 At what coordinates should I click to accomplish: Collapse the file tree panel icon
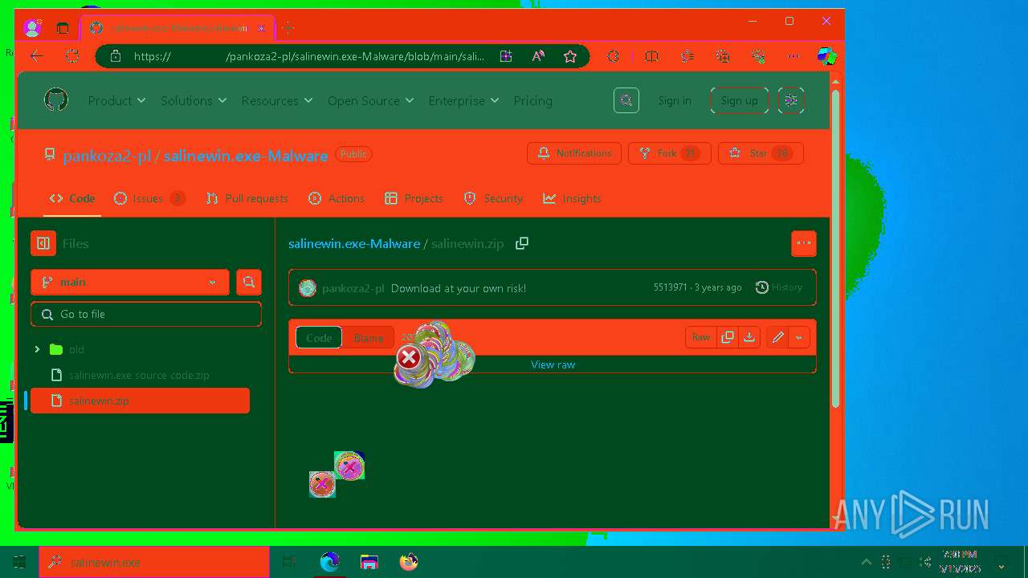tap(43, 243)
